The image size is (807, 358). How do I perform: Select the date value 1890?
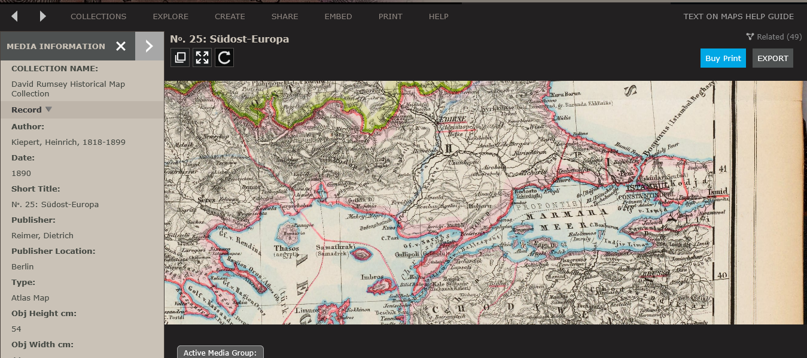20,173
